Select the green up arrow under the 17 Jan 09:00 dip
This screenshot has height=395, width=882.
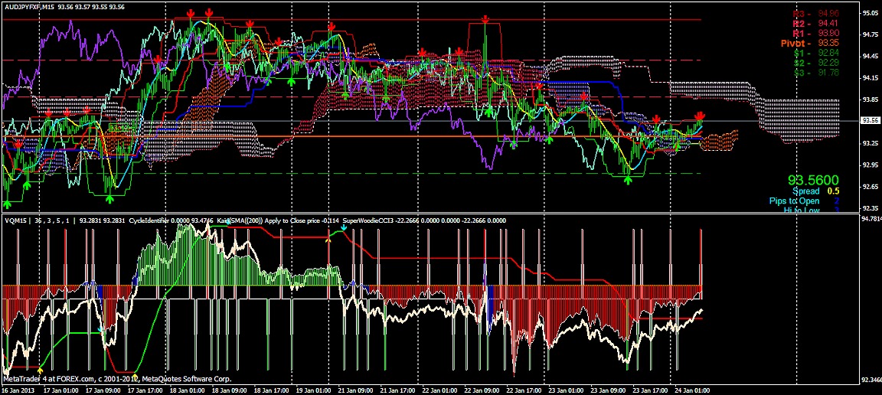pyautogui.click(x=109, y=198)
